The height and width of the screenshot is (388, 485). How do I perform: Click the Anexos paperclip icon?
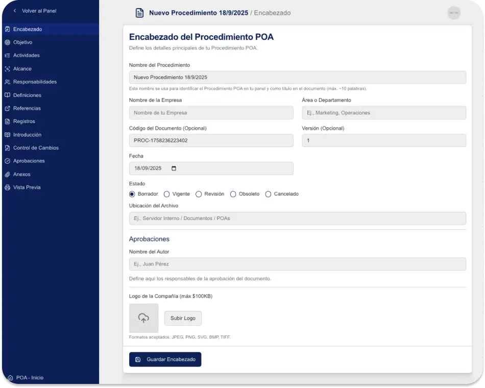pyautogui.click(x=7, y=175)
